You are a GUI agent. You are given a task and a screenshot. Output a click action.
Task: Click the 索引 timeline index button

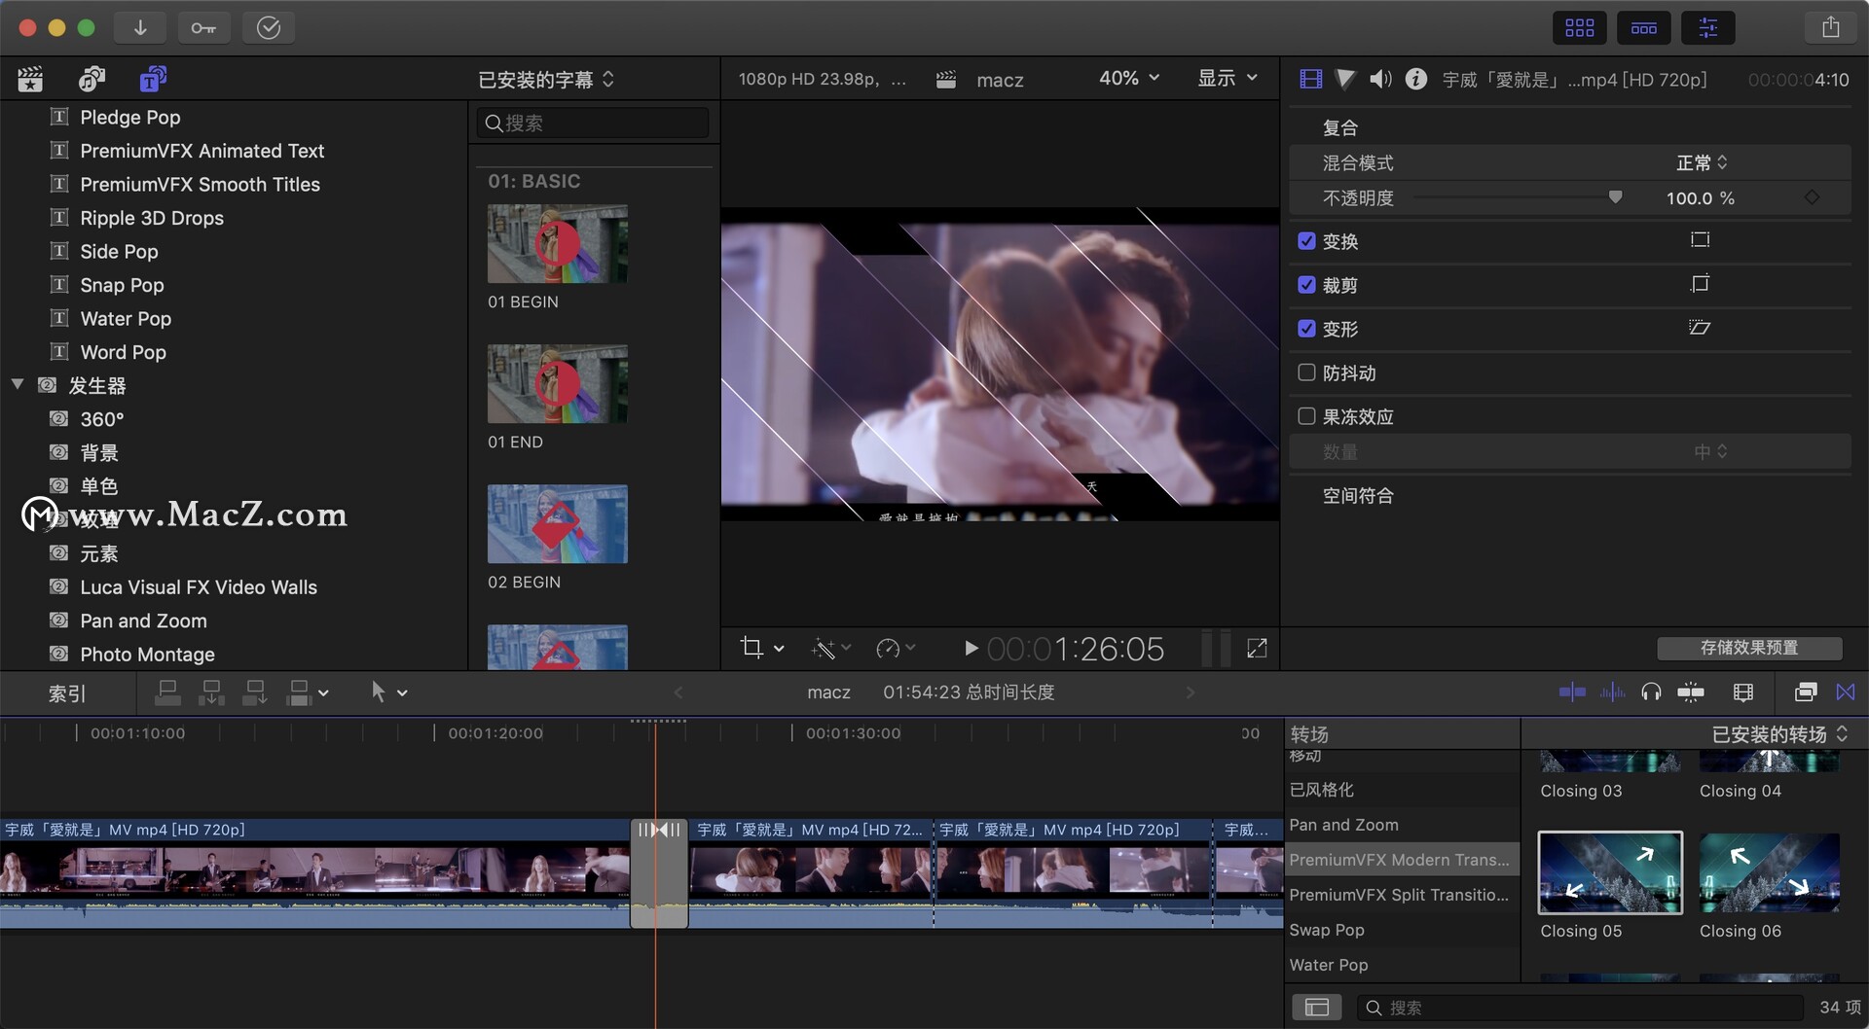pos(67,693)
